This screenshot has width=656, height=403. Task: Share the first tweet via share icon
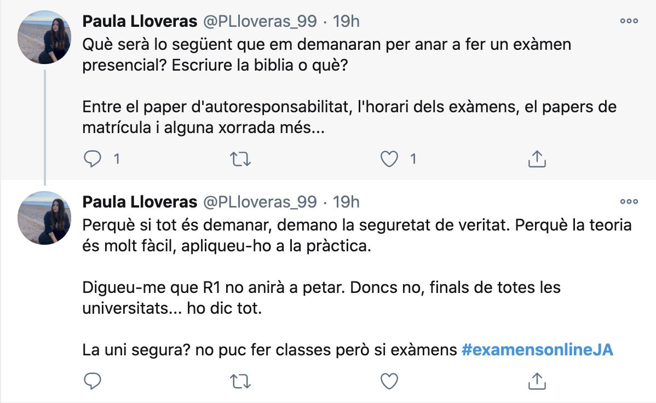pyautogui.click(x=537, y=159)
